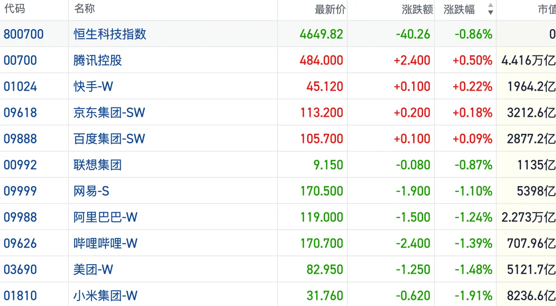
Task: Open 阿里巴巴-W stock page
Action: pos(105,217)
